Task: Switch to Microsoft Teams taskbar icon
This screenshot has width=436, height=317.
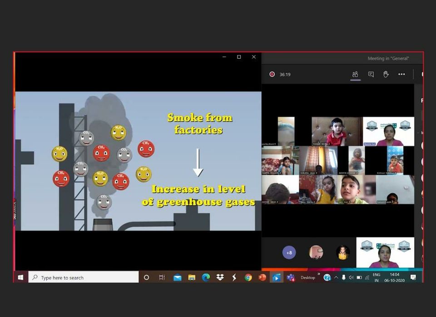Action: [x=291, y=277]
